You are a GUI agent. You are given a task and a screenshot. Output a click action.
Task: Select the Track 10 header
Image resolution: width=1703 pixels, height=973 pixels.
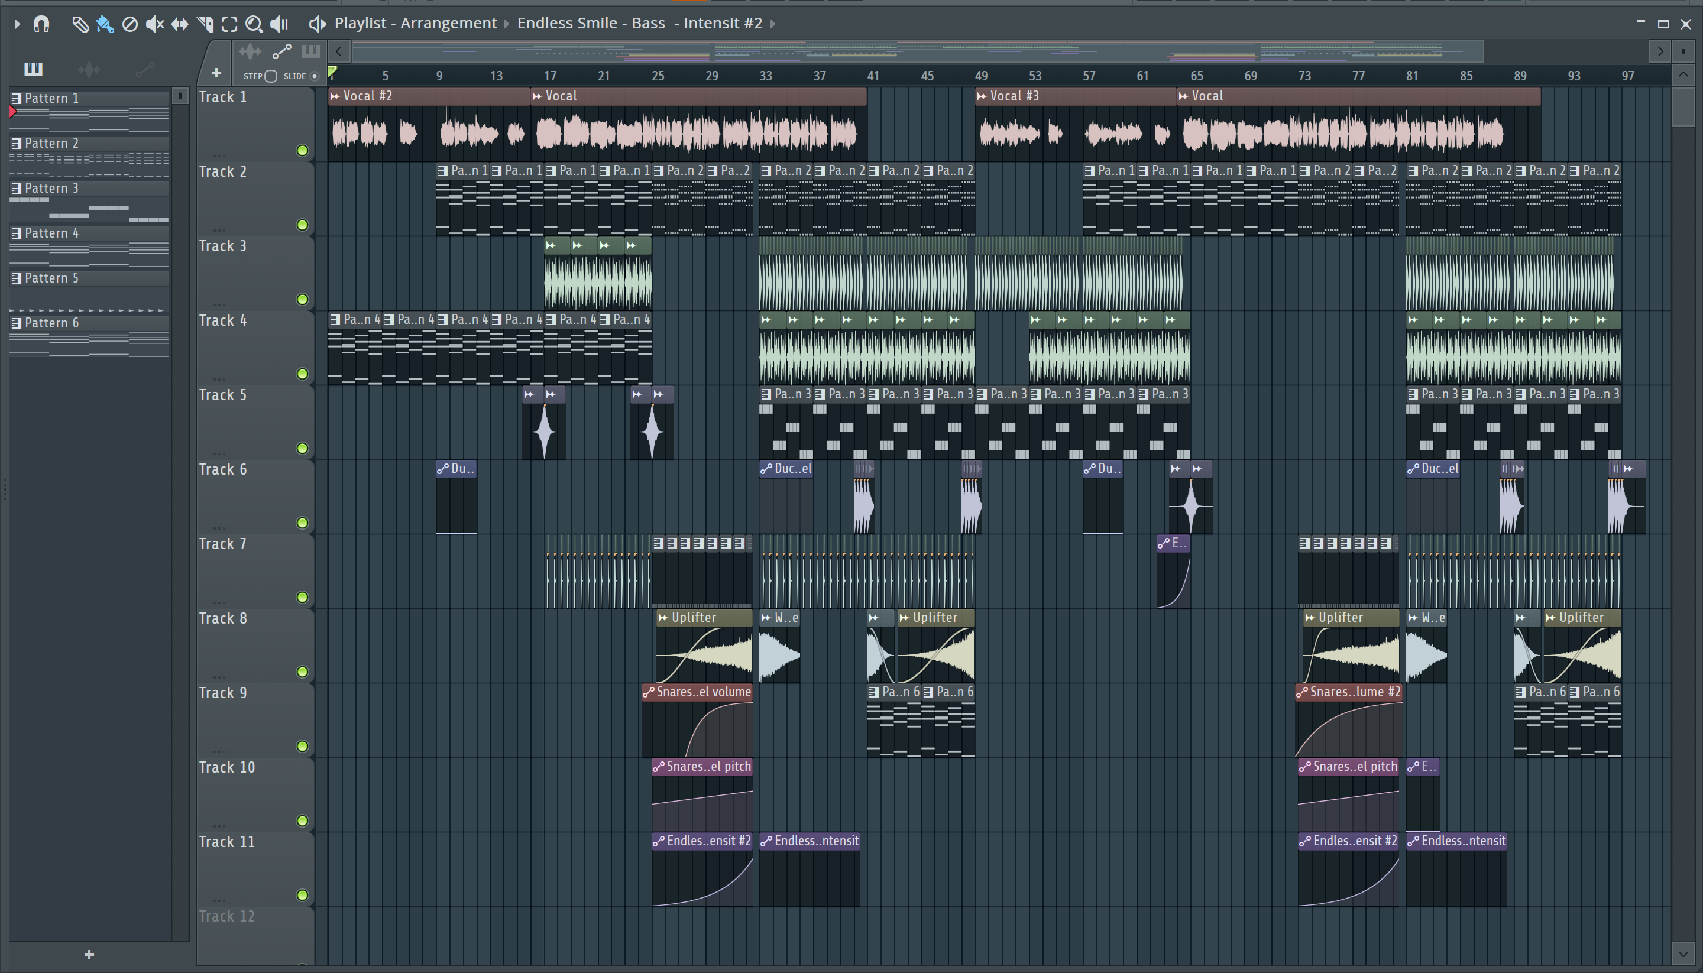255,794
